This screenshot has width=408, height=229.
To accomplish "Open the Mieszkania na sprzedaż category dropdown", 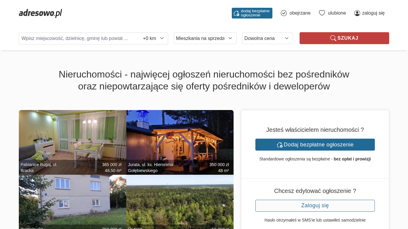I will (205, 38).
